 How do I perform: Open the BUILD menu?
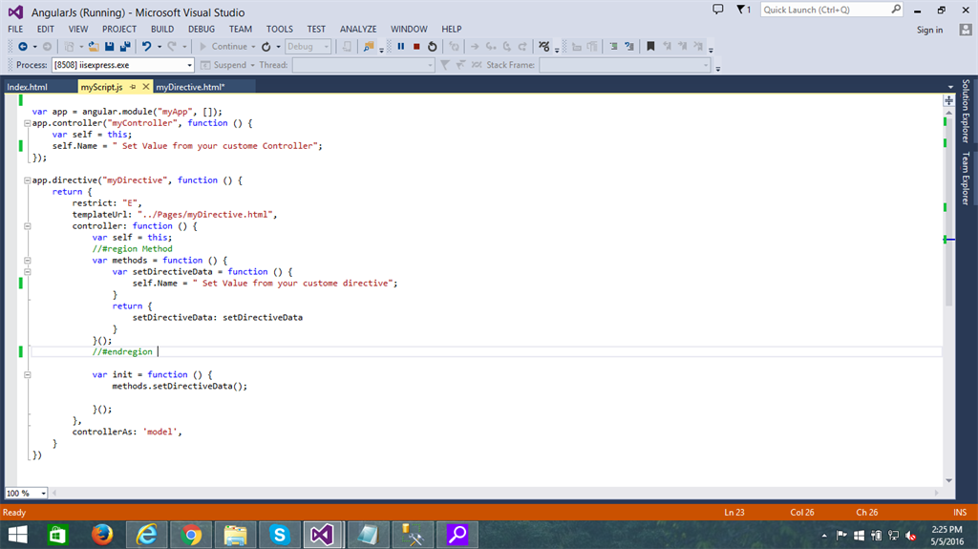pyautogui.click(x=162, y=30)
